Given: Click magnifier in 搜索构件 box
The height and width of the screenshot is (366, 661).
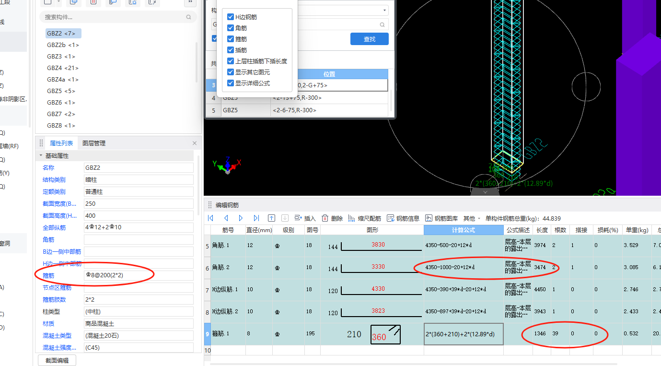Looking at the screenshot, I should 189,17.
